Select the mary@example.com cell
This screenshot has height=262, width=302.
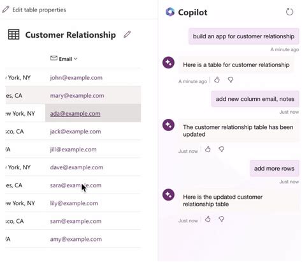coord(93,95)
